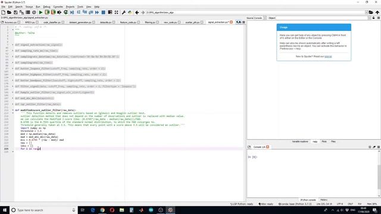The image size is (381, 214).
Task: Open Preferences with the wrench icon
Action: (123, 12)
